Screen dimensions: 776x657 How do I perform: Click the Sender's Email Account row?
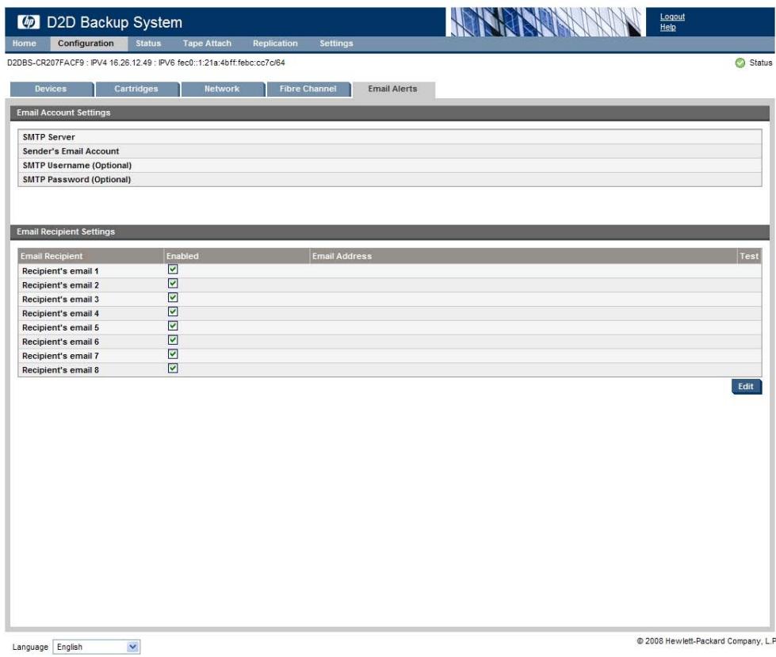click(x=389, y=151)
